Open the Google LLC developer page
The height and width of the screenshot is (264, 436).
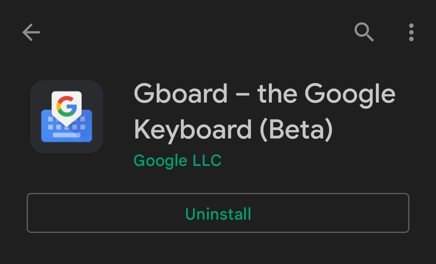click(x=177, y=161)
